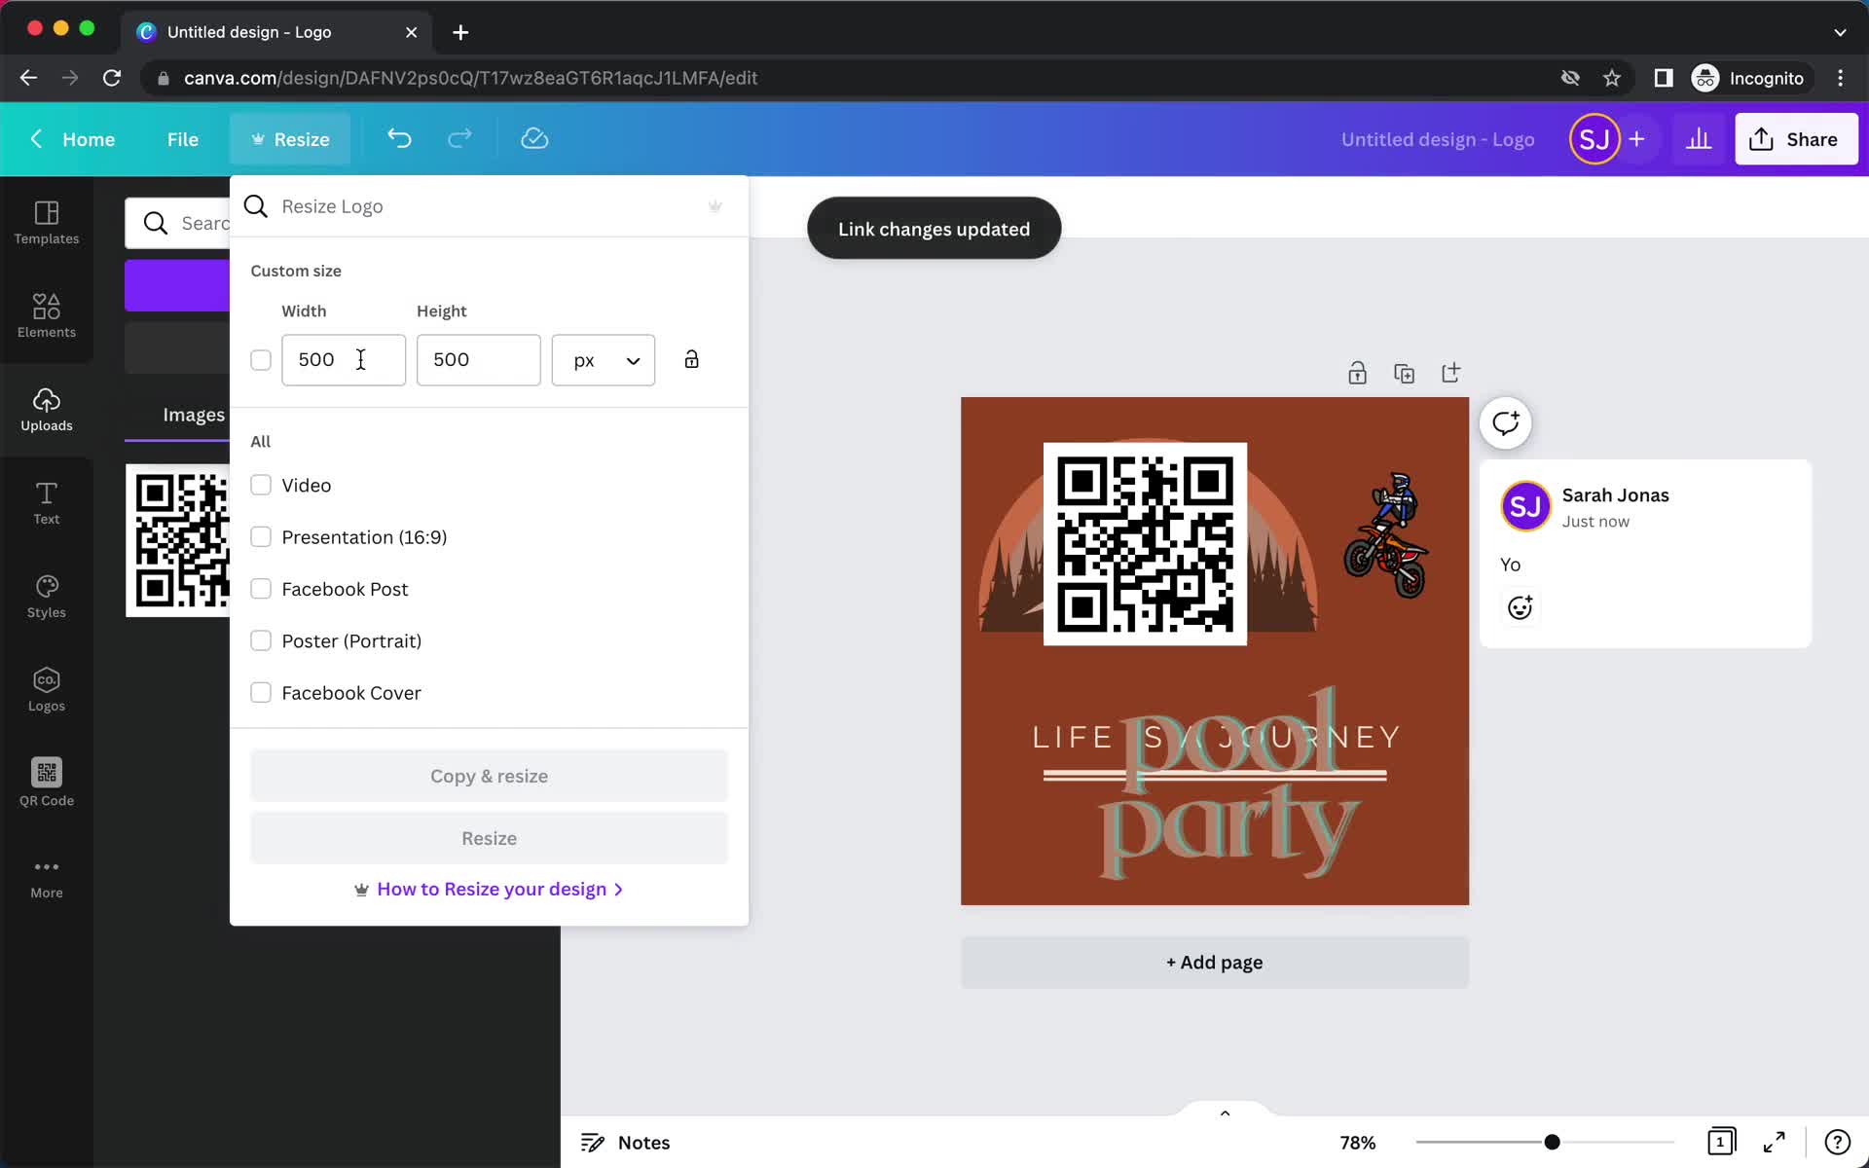The width and height of the screenshot is (1869, 1168).
Task: Click the undo arrow icon
Action: [x=400, y=138]
